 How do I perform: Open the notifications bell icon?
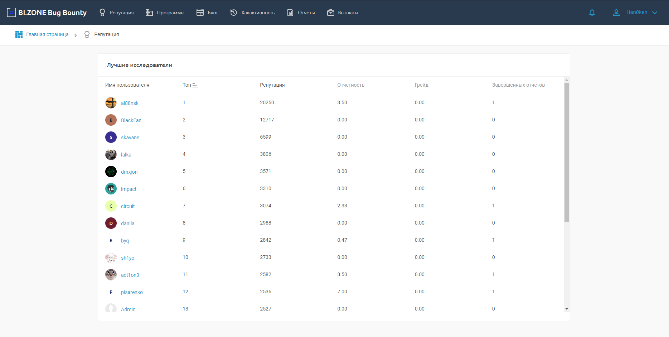point(592,13)
